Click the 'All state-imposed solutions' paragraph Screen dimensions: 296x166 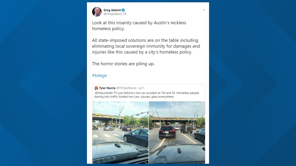pyautogui.click(x=146, y=46)
